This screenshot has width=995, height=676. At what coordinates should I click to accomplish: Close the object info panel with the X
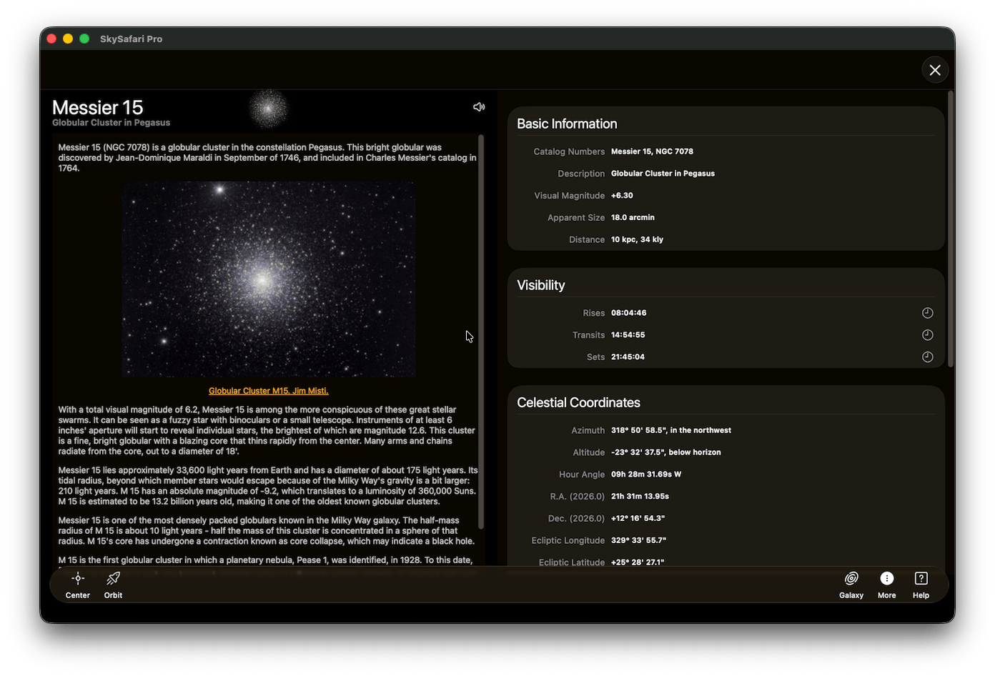935,70
